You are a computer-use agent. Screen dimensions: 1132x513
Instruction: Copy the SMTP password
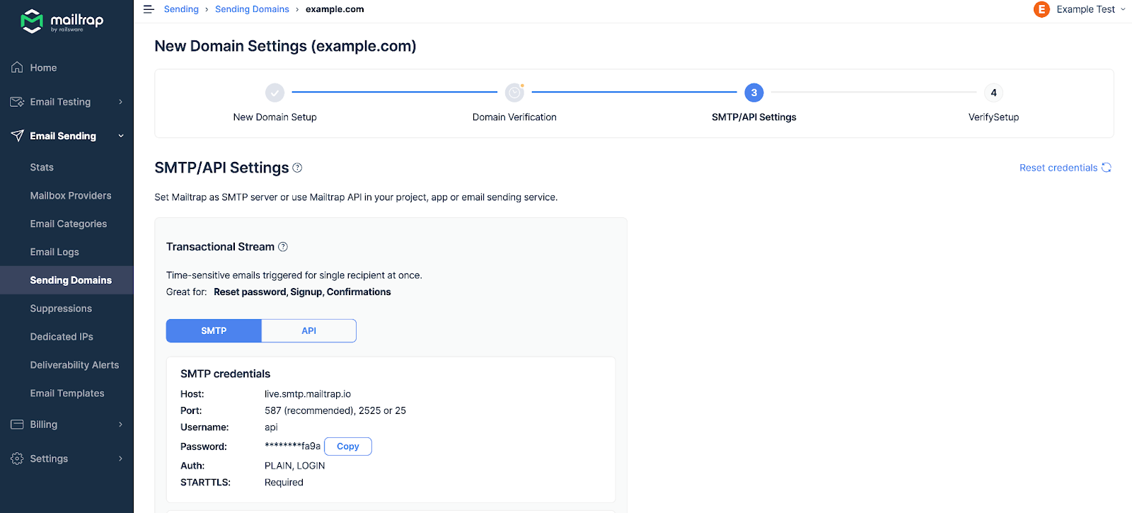pos(348,446)
